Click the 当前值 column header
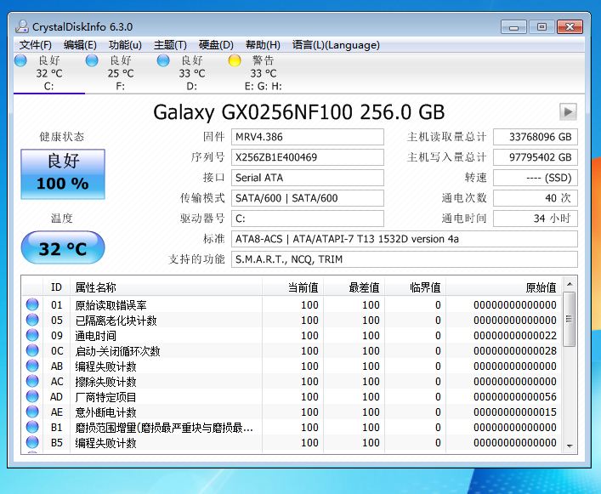 coord(292,287)
